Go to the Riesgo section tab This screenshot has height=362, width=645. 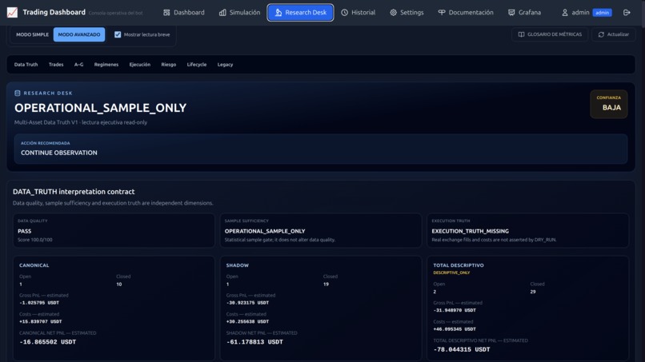pyautogui.click(x=169, y=65)
